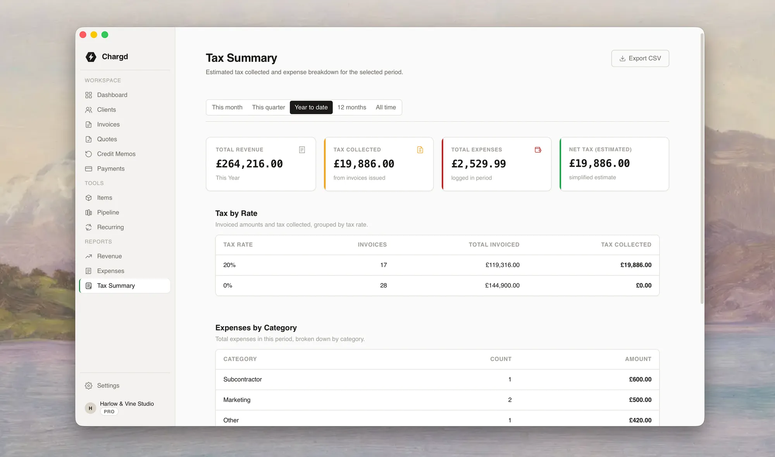Image resolution: width=775 pixels, height=457 pixels.
Task: Click the Recurring refresh icon
Action: (x=89, y=227)
